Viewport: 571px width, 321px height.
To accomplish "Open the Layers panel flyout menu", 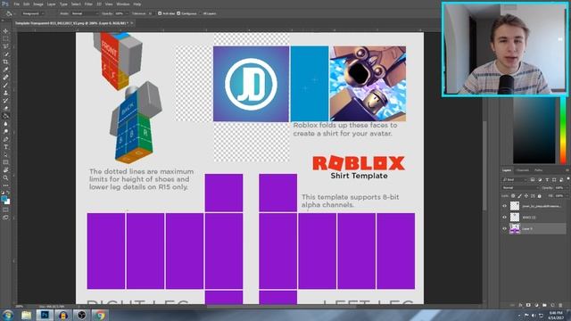I will click(567, 170).
